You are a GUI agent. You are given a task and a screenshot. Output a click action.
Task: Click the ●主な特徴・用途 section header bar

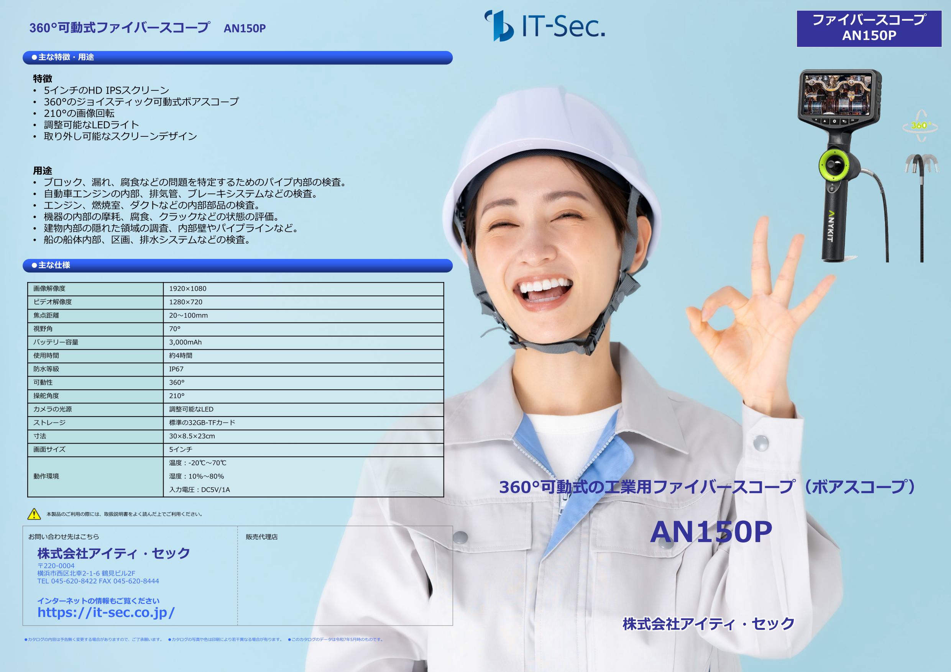(x=237, y=57)
